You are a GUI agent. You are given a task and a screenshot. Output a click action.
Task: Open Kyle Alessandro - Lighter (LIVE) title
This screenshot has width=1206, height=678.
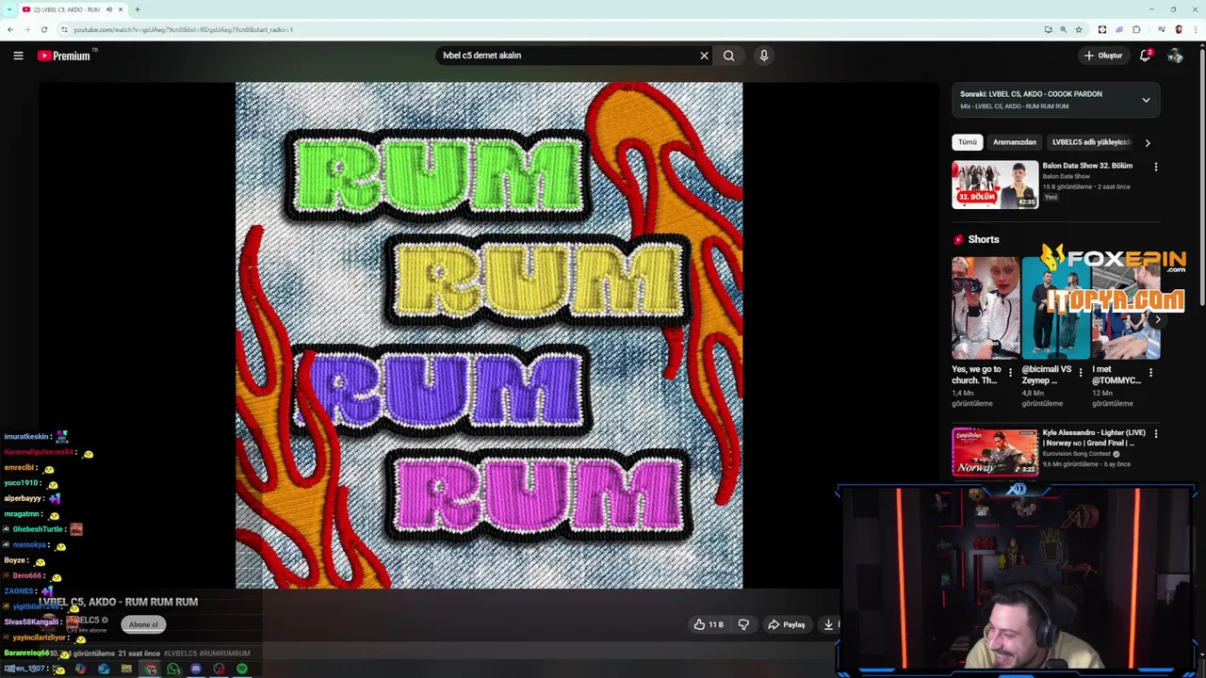[1094, 438]
